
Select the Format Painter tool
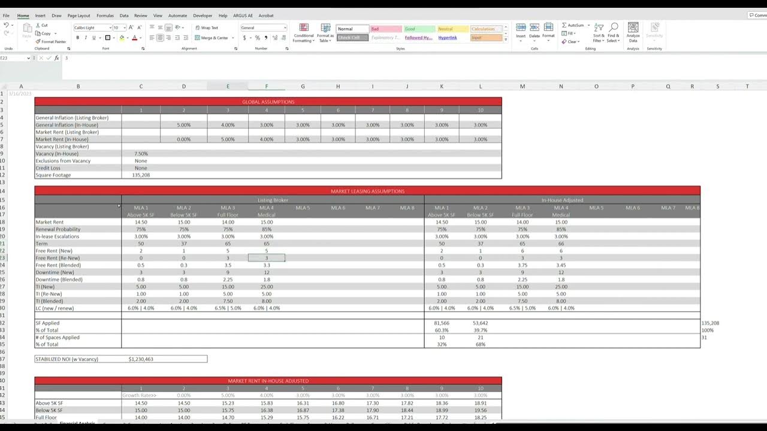51,42
